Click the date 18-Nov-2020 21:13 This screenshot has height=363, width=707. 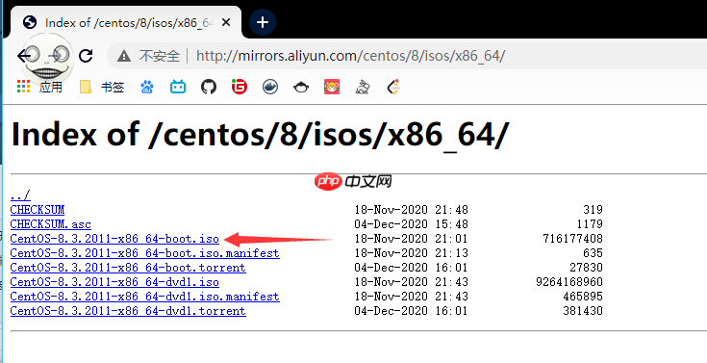412,253
